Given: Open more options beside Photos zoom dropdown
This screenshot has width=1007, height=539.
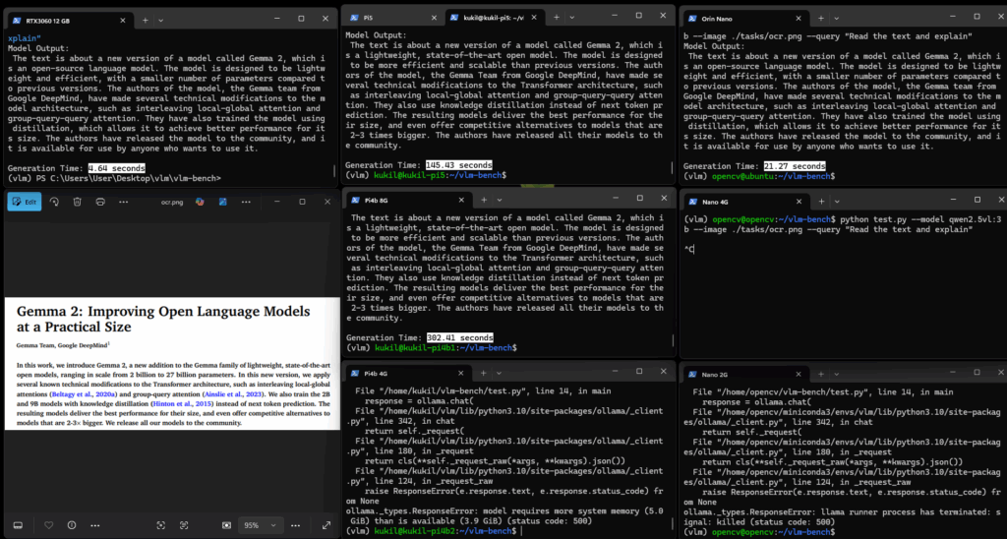Looking at the screenshot, I should pyautogui.click(x=293, y=525).
